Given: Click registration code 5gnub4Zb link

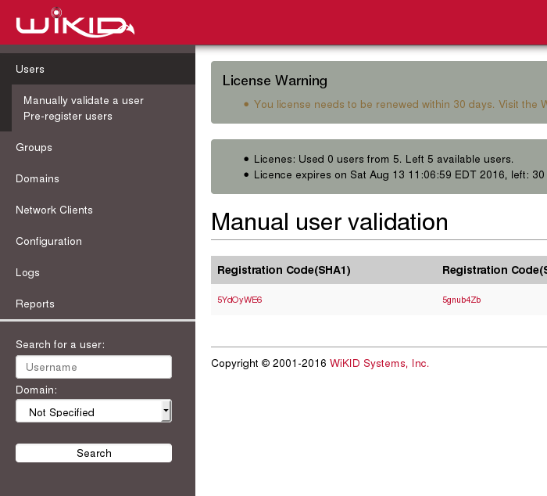Looking at the screenshot, I should [461, 300].
